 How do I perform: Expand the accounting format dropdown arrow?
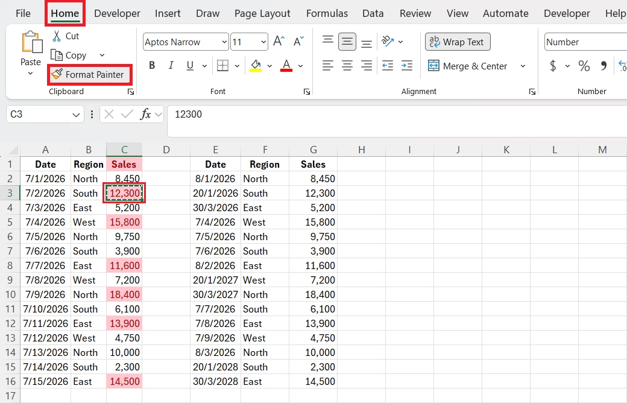567,66
